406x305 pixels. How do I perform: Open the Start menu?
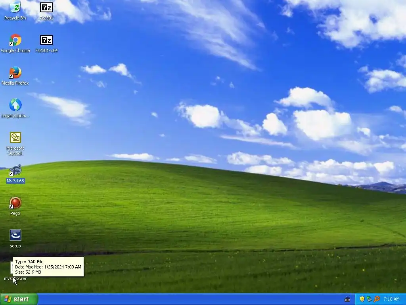coord(19,299)
